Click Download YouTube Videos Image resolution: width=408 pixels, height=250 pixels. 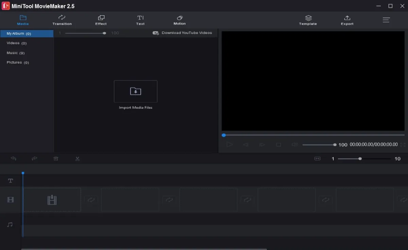point(182,33)
